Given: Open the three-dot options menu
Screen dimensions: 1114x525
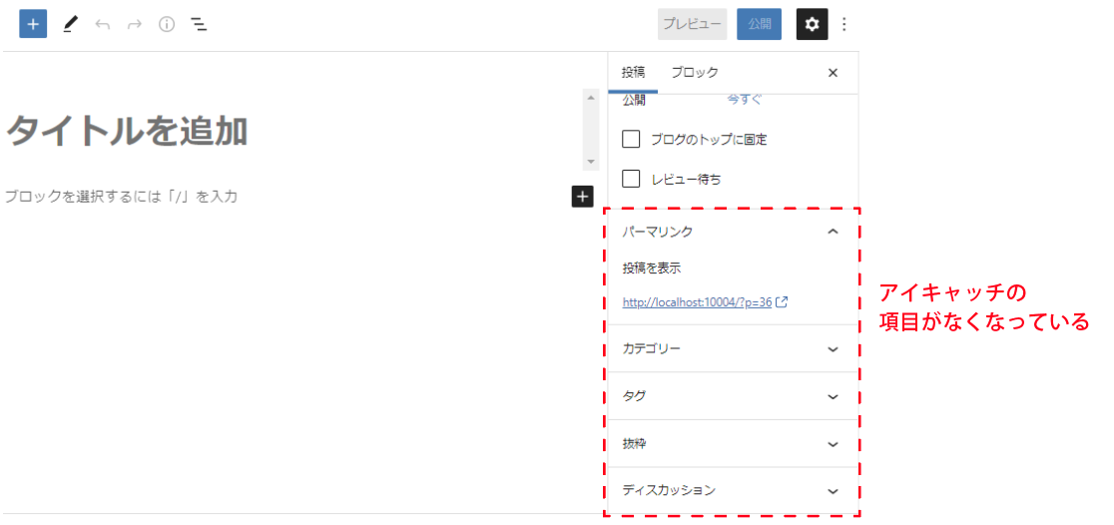Looking at the screenshot, I should click(x=844, y=24).
